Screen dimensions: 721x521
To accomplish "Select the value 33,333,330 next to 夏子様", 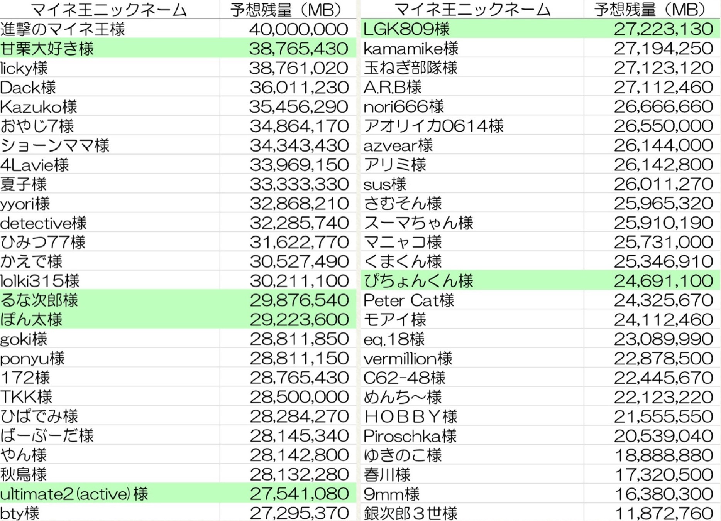I will pyautogui.click(x=299, y=184).
